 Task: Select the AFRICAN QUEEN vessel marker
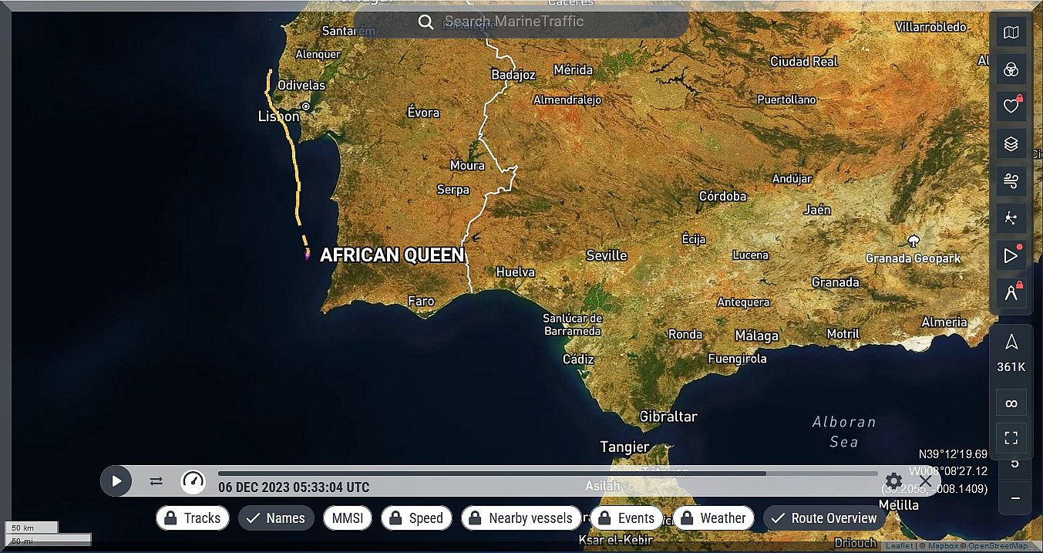tap(307, 253)
